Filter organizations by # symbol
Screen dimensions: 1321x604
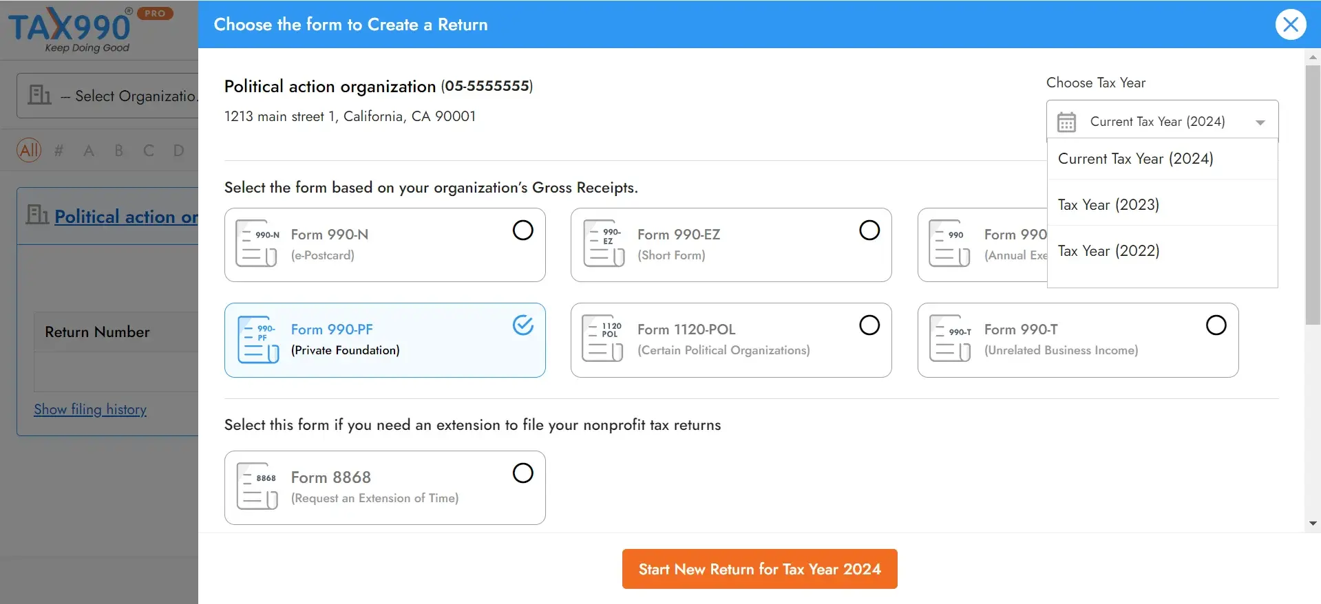59,150
